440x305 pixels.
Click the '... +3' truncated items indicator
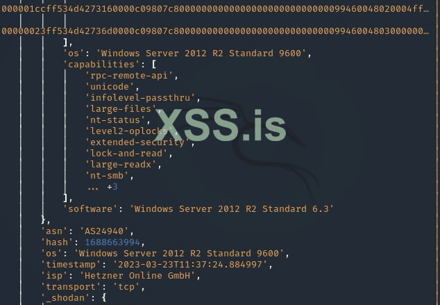point(103,187)
